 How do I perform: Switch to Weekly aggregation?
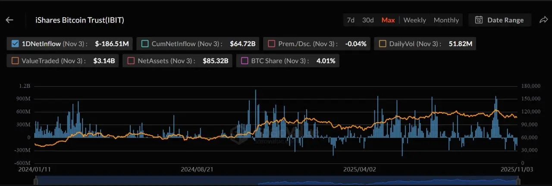pos(414,20)
